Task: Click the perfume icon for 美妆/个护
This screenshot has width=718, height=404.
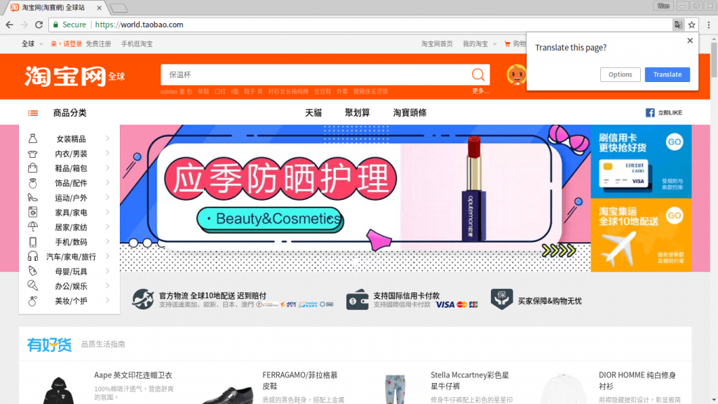Action: click(x=32, y=300)
